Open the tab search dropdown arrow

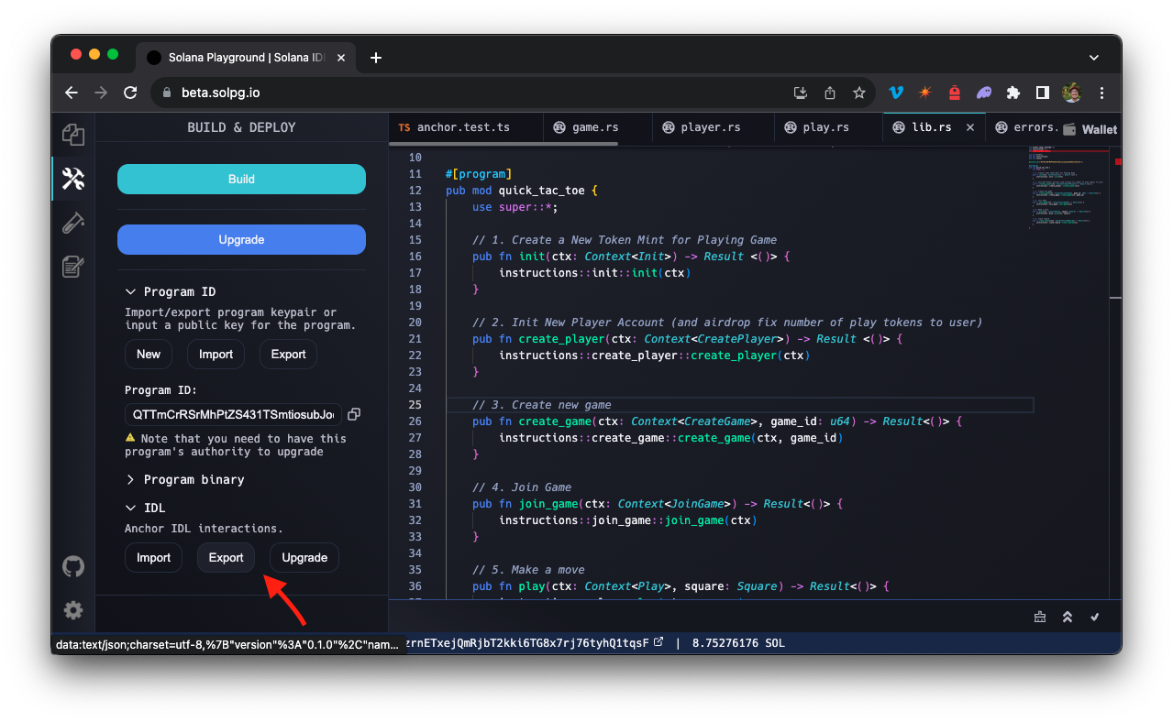[x=1094, y=58]
